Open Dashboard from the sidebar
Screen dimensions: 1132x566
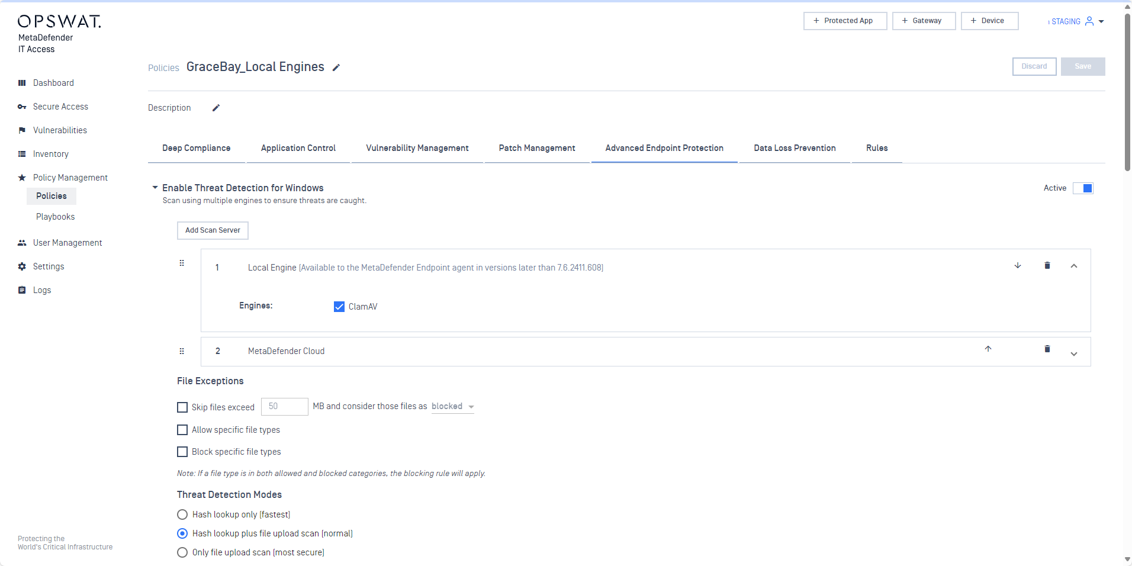[53, 83]
